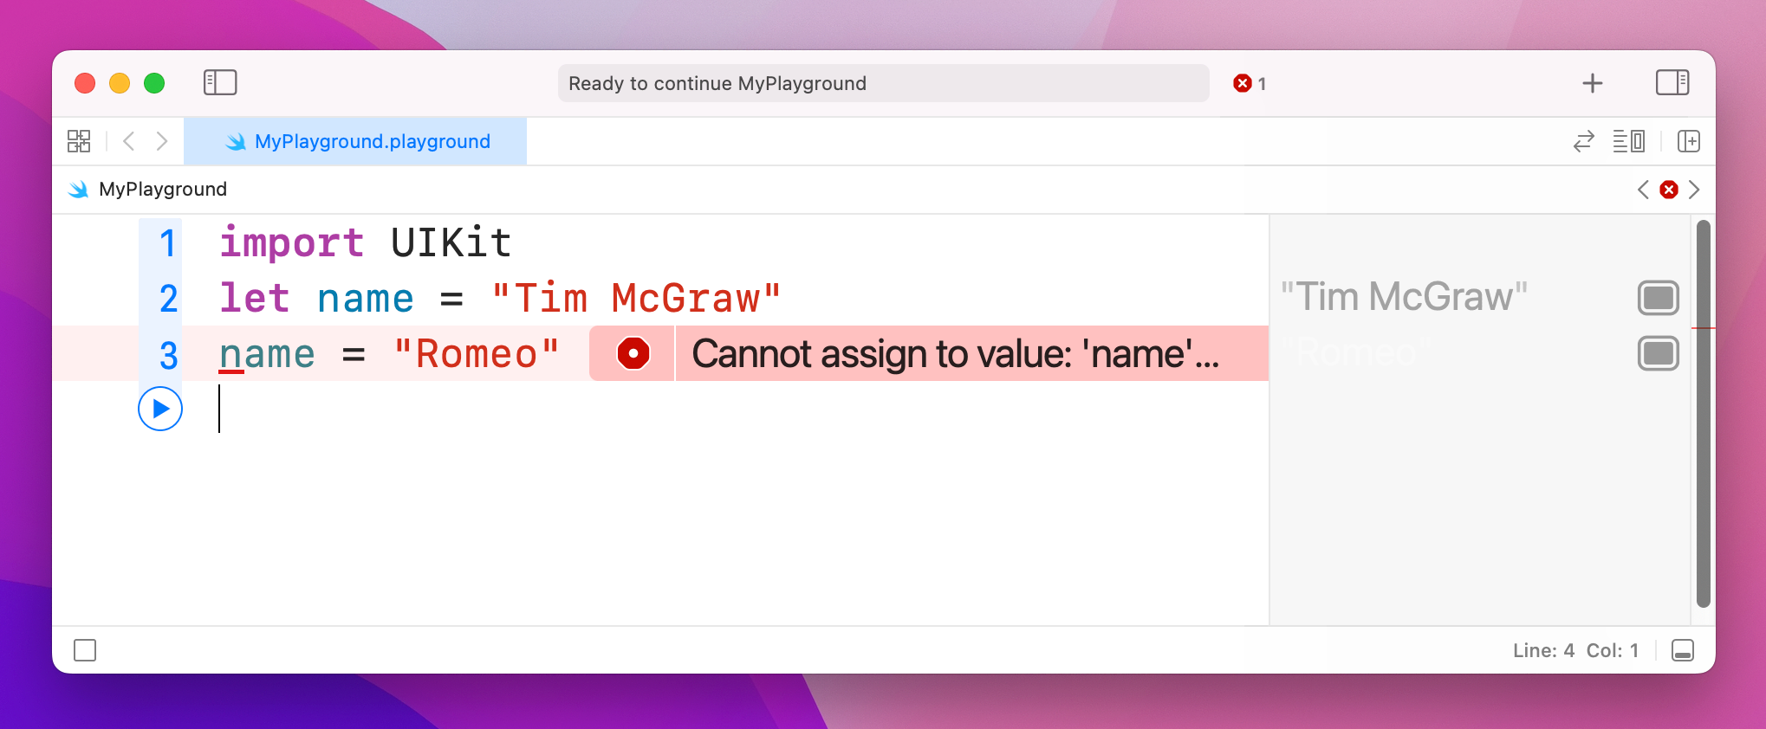Screen dimensions: 1766x729
Task: Jump to previous issue arrow
Action: click(x=1643, y=190)
